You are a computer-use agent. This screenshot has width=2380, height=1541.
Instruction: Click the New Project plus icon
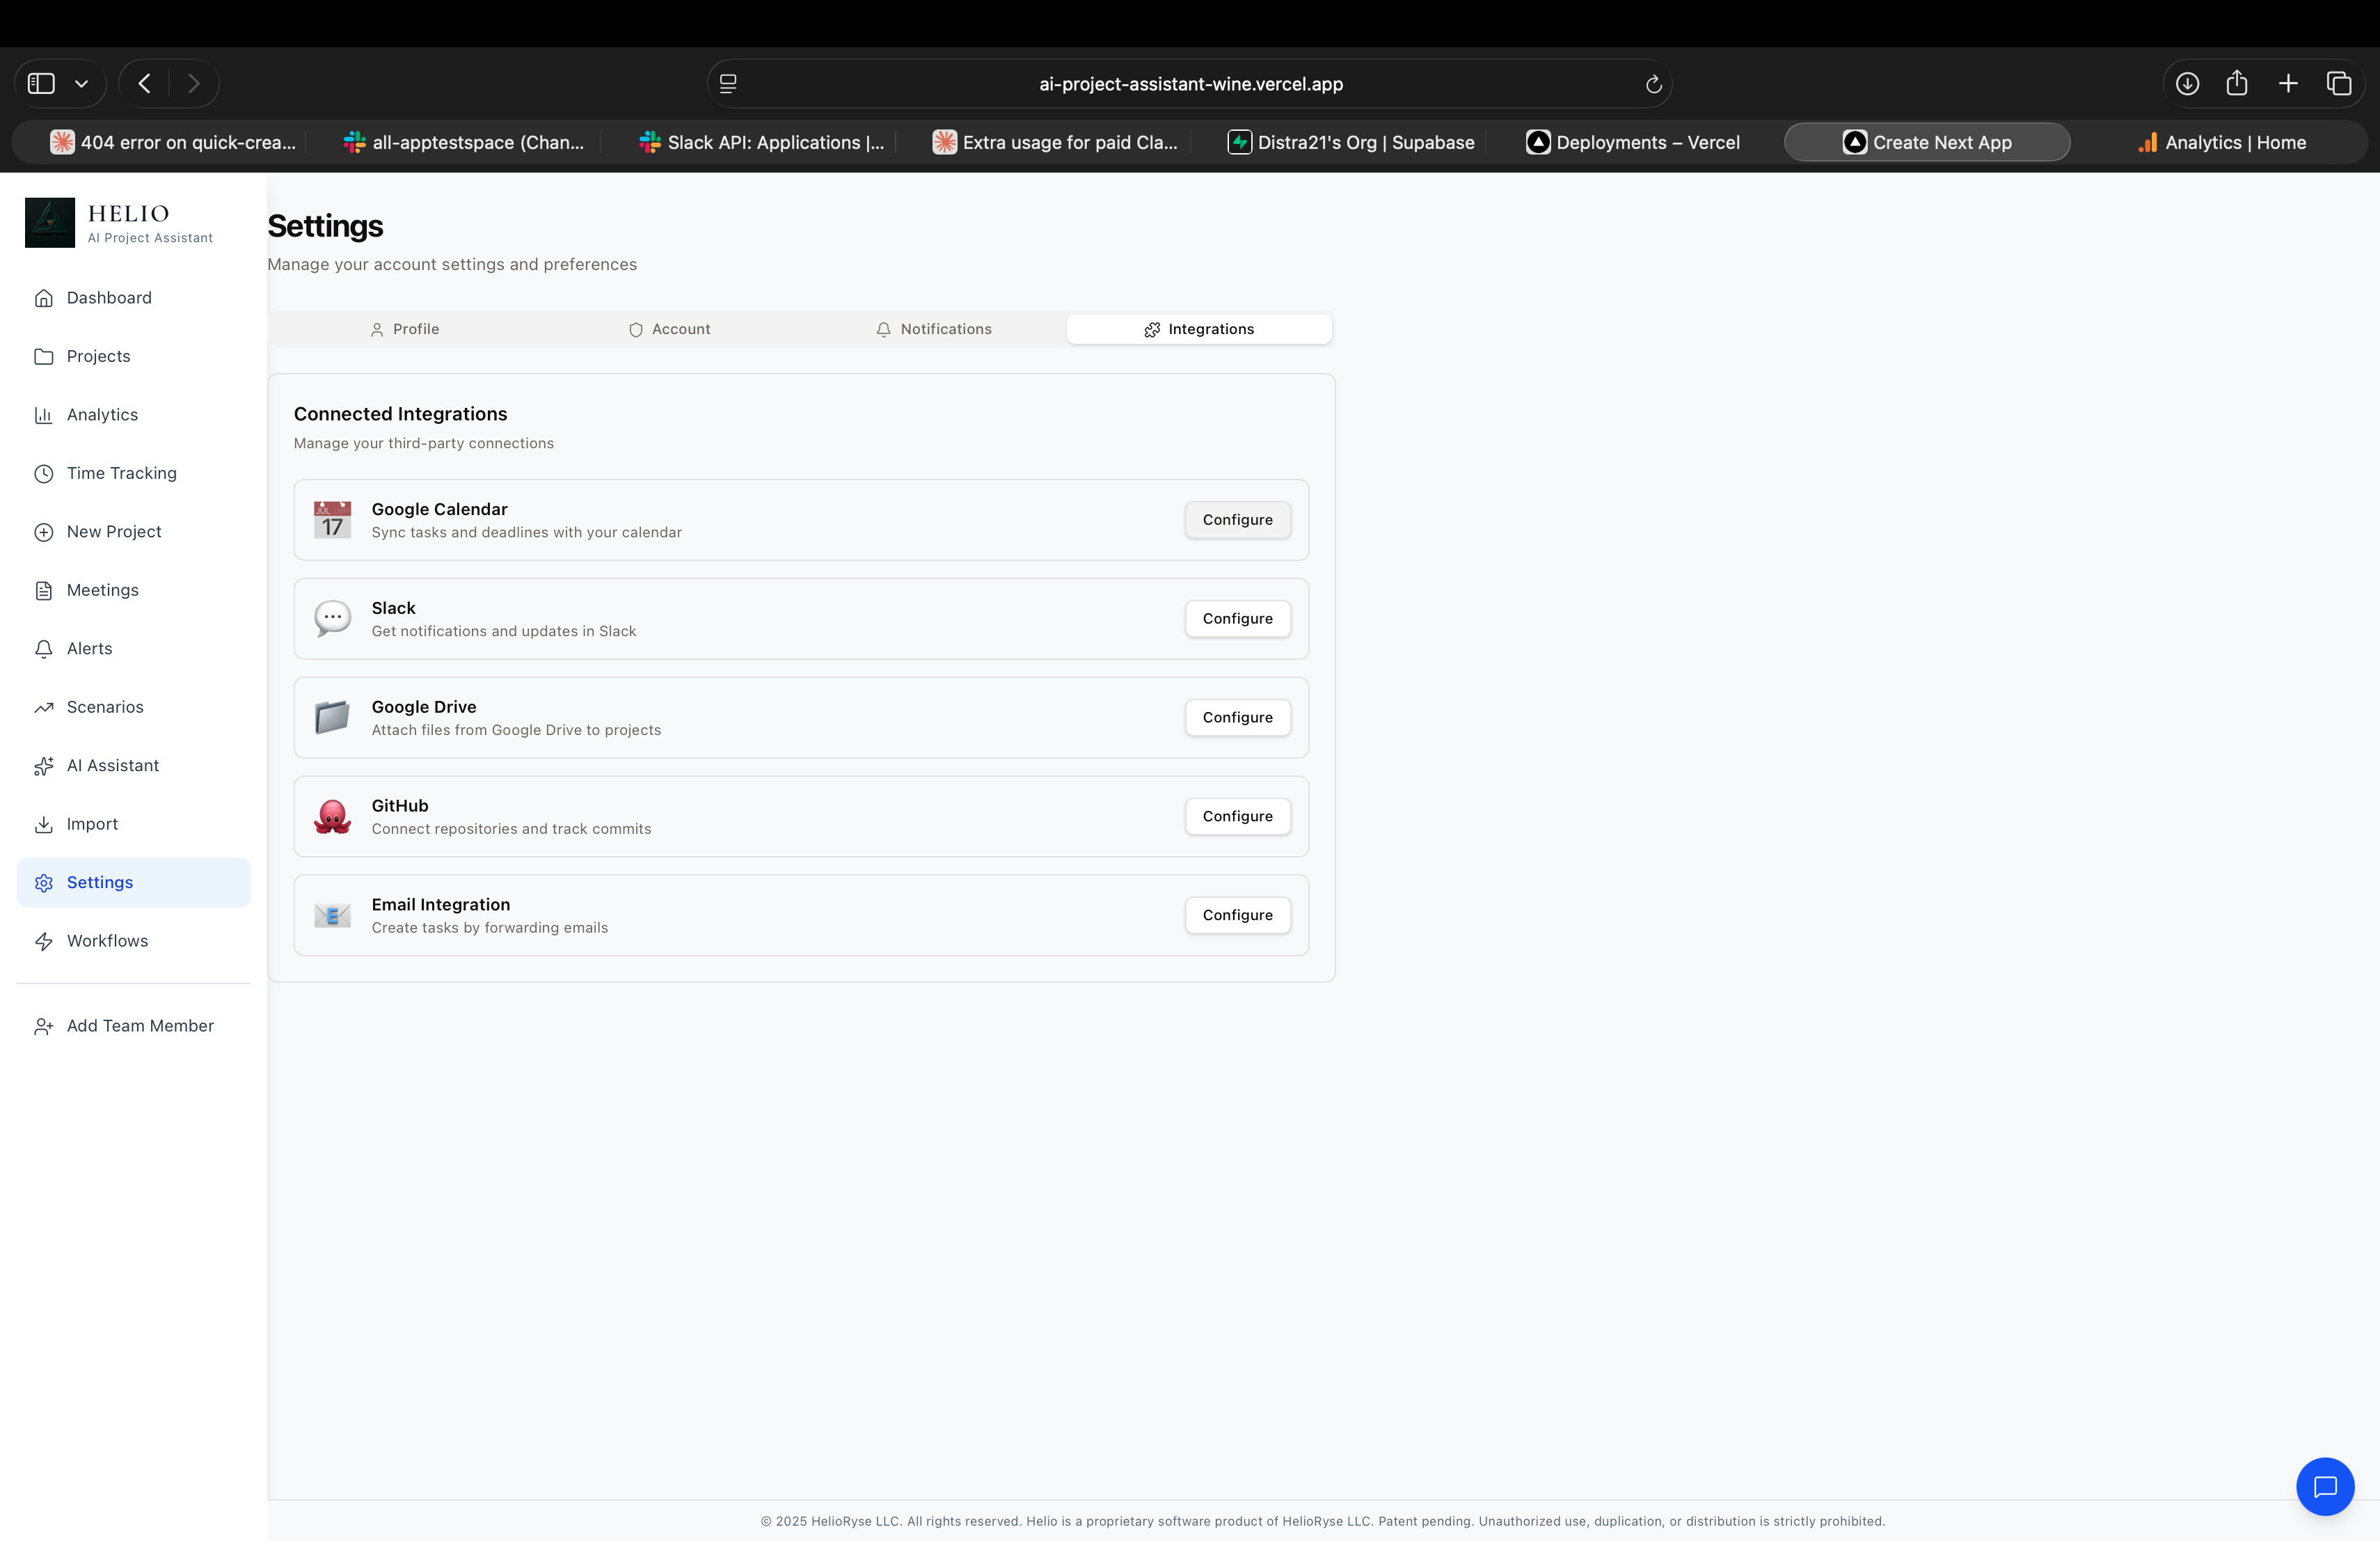click(x=44, y=531)
